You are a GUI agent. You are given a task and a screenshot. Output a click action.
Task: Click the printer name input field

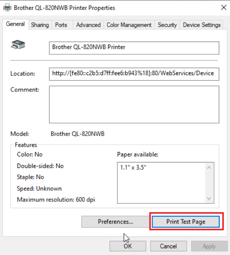tap(134, 48)
